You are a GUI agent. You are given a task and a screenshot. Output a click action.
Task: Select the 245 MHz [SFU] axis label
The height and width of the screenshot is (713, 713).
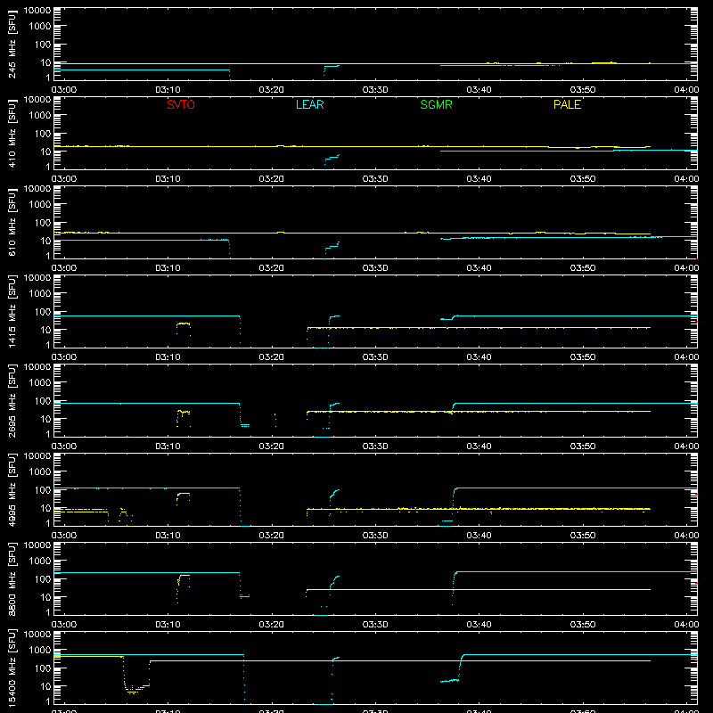12,44
